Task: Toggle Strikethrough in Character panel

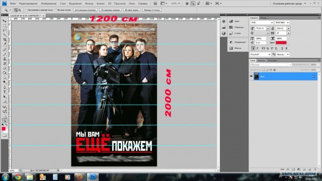Action: [286, 48]
